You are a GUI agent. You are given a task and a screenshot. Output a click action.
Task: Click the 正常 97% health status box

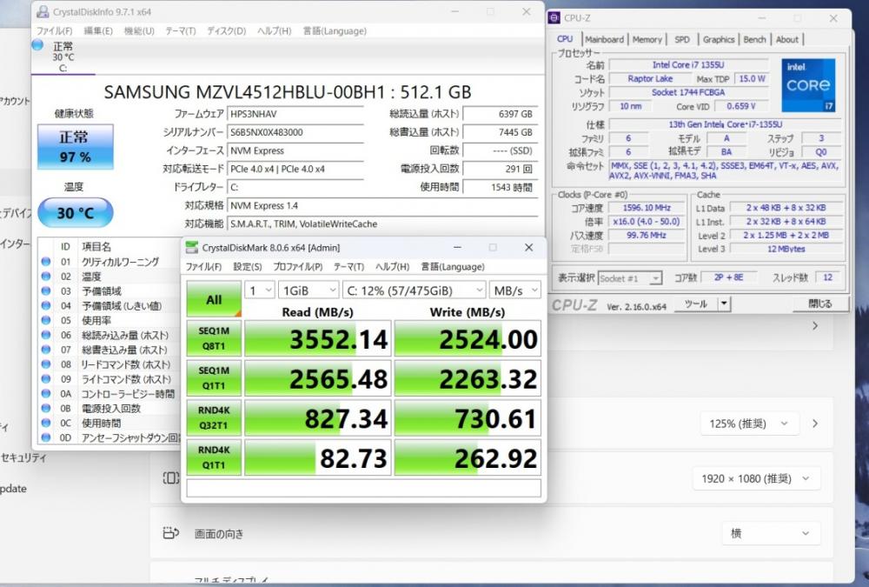coord(75,147)
